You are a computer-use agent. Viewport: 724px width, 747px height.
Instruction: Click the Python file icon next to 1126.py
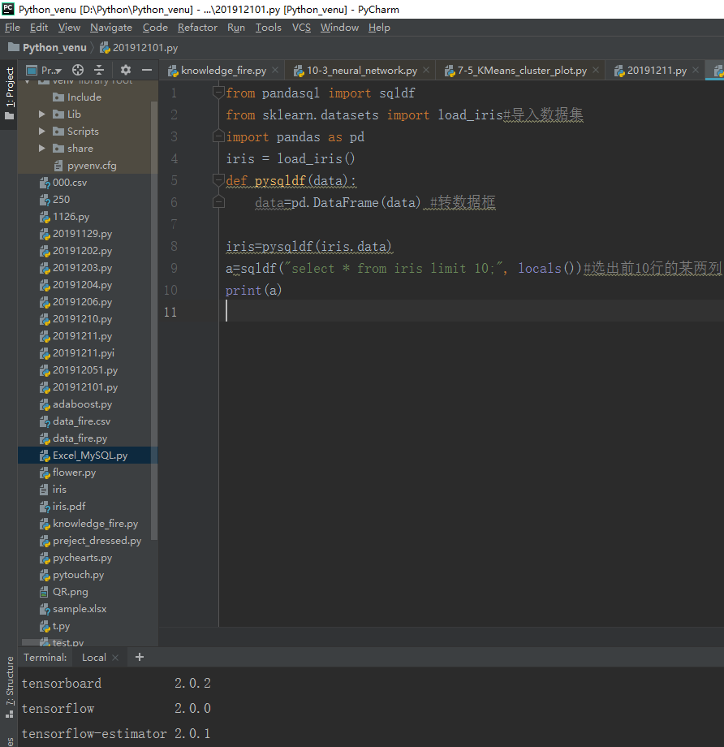[44, 216]
